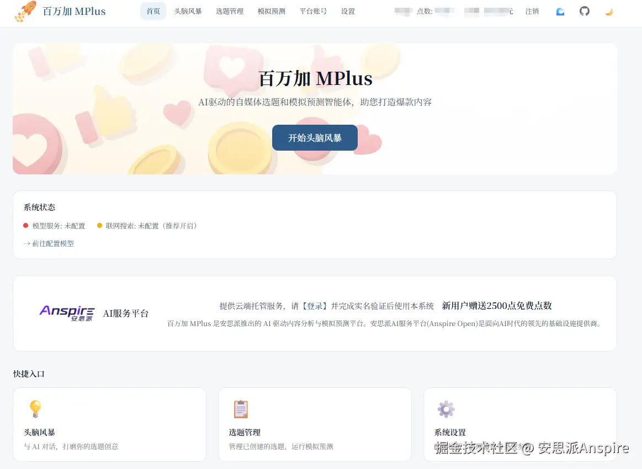Click the 百万加 MPlus header title
The height and width of the screenshot is (469, 642).
click(x=74, y=11)
